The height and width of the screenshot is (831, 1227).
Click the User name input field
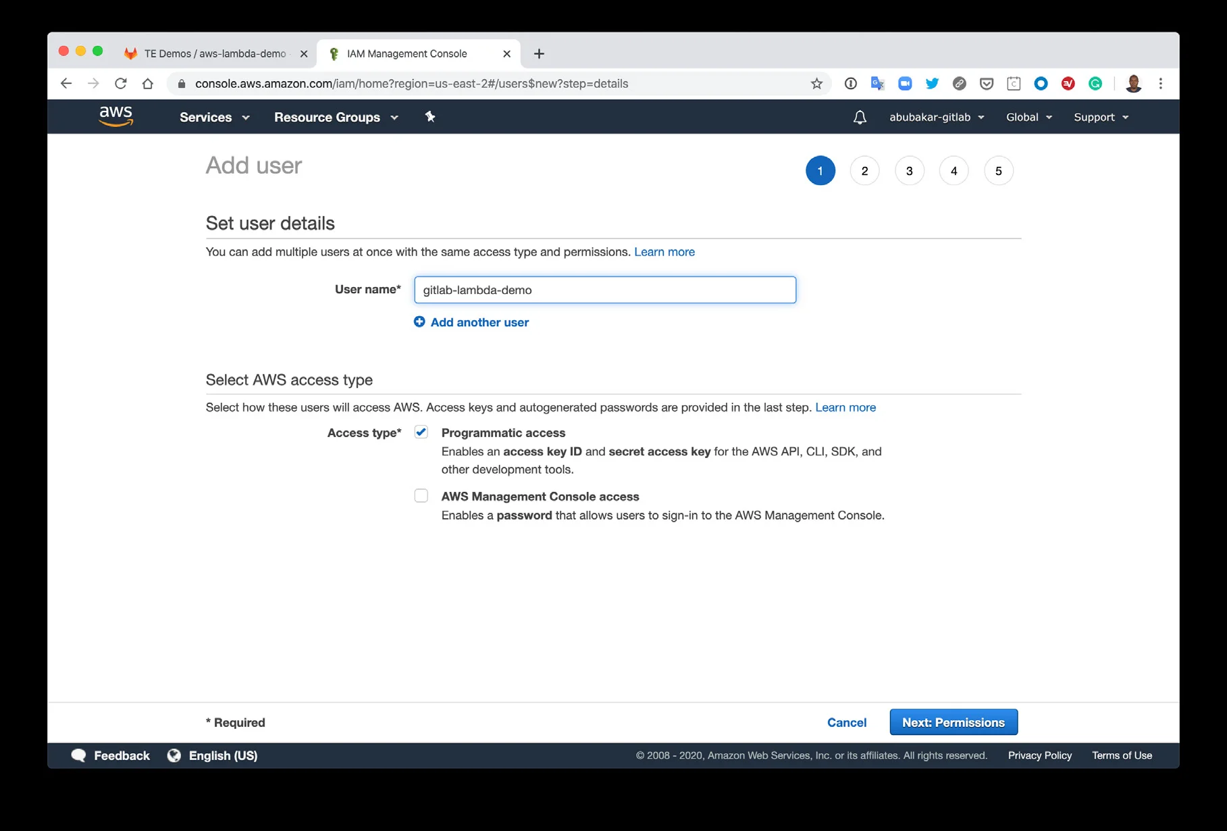click(604, 290)
